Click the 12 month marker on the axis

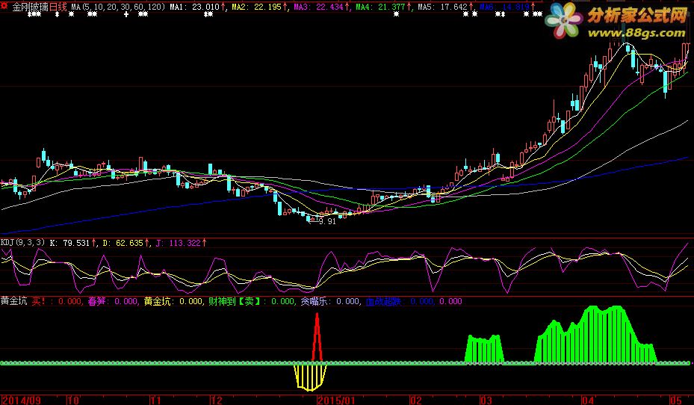pyautogui.click(x=217, y=400)
